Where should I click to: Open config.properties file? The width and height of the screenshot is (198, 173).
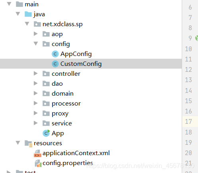click(68, 163)
